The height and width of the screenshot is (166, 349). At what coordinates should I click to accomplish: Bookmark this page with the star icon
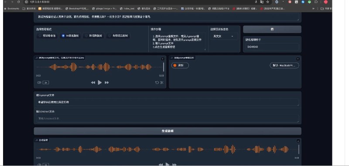(x=268, y=2)
